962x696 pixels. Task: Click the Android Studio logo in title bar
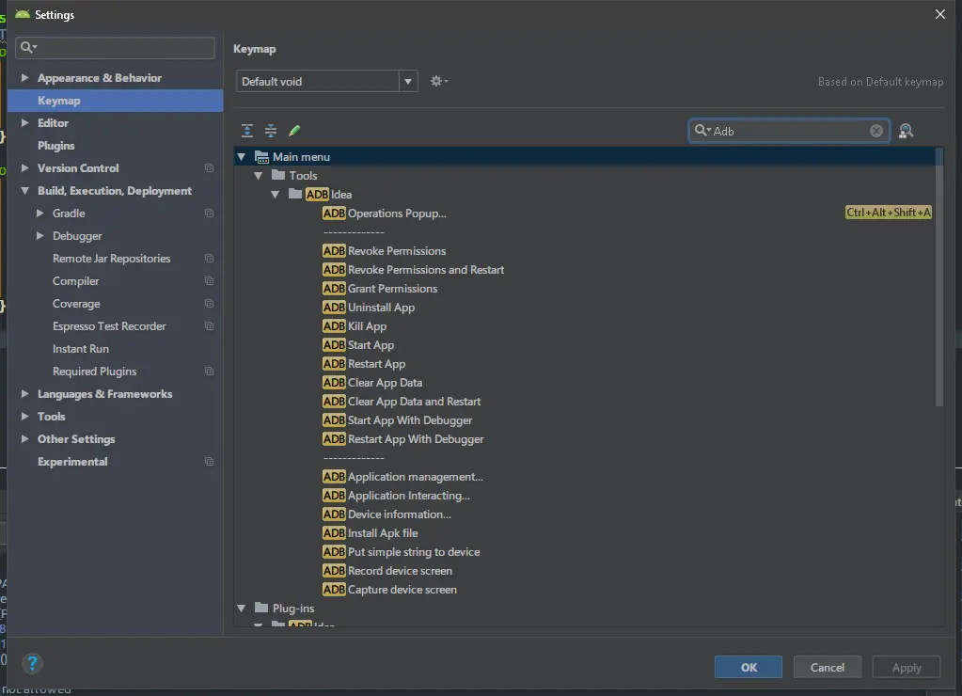click(23, 14)
